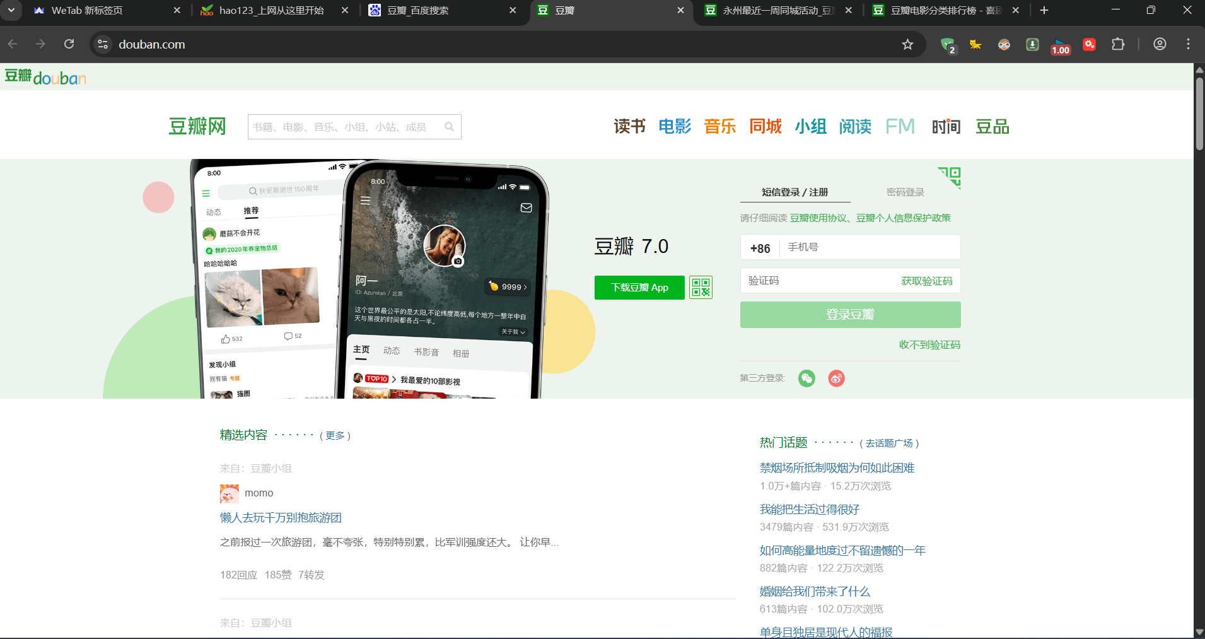Screen dimensions: 1205x639
Task: Open 豆品 section
Action: [x=993, y=126]
